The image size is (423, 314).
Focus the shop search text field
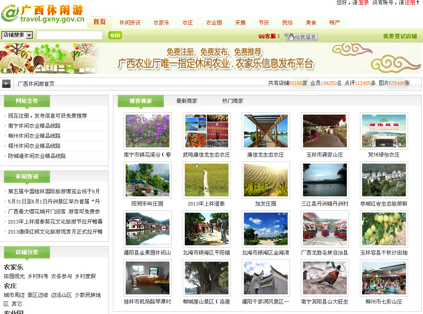click(70, 35)
